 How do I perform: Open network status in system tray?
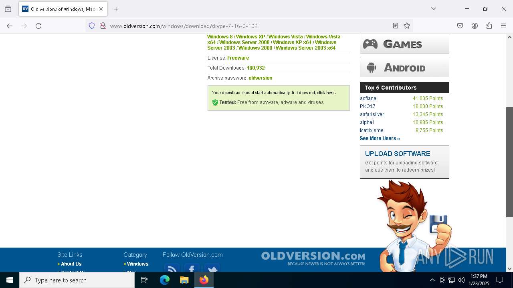(x=452, y=280)
